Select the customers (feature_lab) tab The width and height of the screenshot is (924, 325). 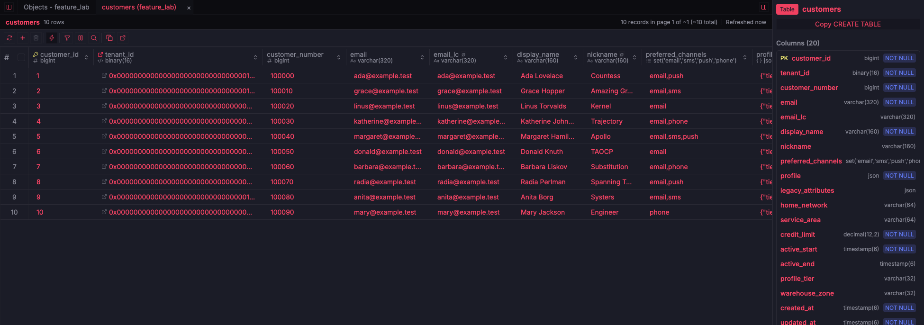pyautogui.click(x=139, y=7)
